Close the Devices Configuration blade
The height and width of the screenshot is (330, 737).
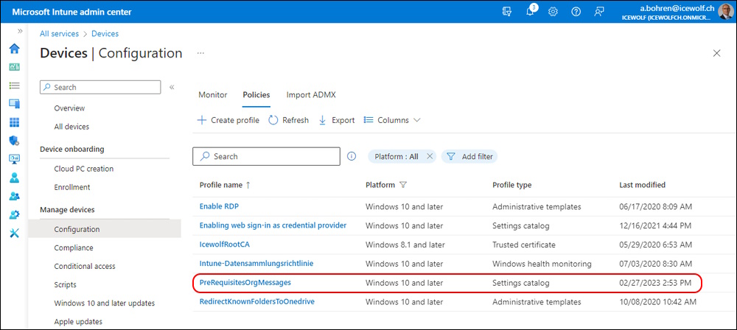point(717,54)
